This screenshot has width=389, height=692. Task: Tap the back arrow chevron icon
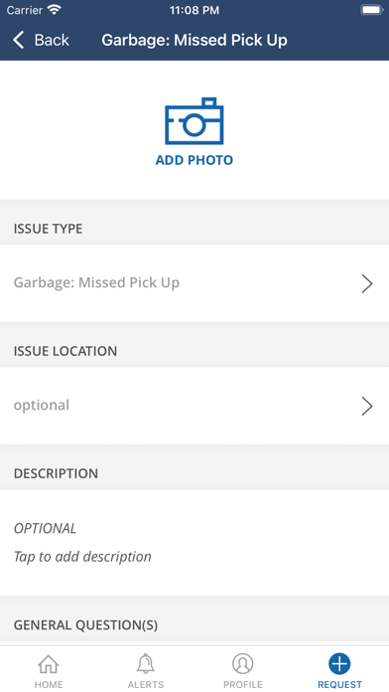pos(18,40)
